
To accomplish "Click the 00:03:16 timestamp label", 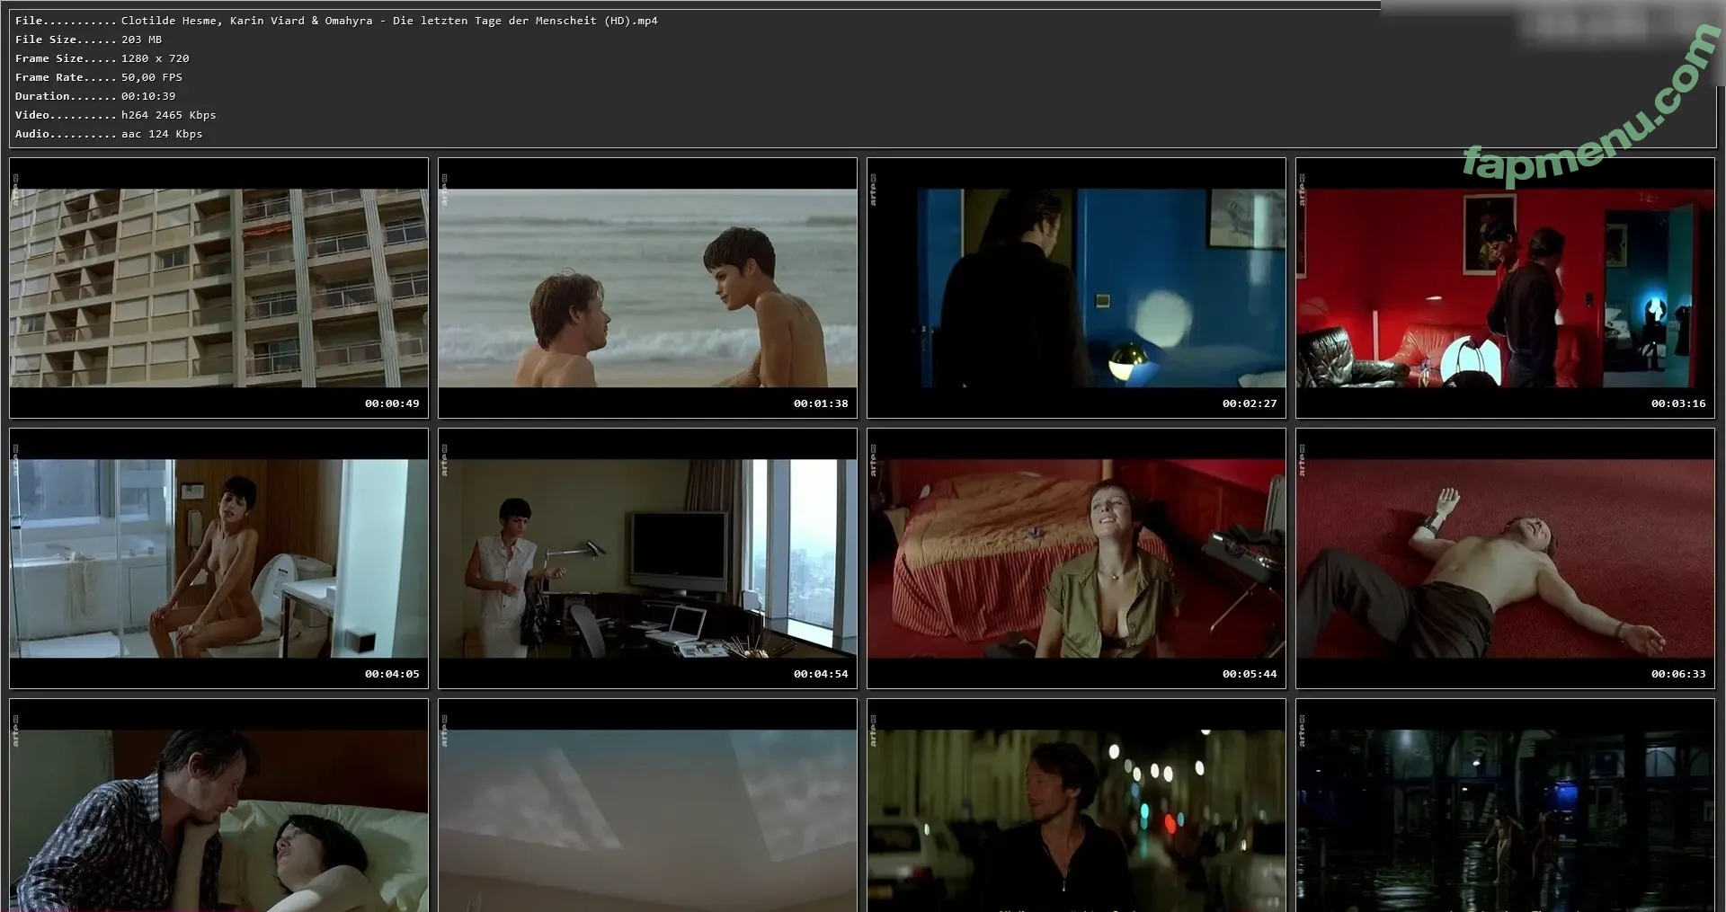I will tap(1678, 403).
